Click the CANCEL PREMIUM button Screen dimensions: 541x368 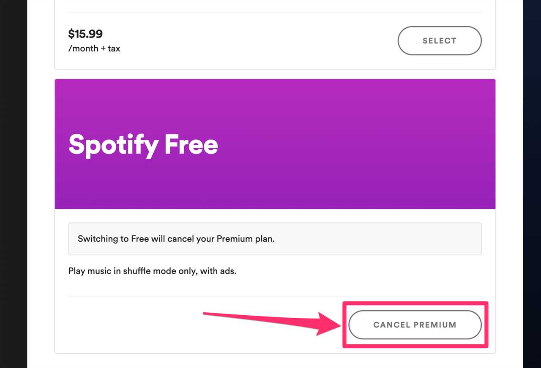tap(415, 325)
